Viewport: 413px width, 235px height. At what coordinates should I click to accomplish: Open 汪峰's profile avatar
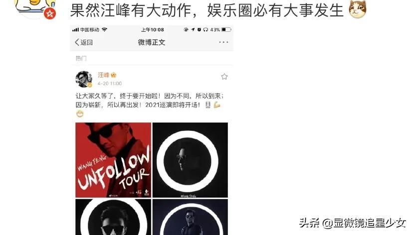click(x=84, y=79)
